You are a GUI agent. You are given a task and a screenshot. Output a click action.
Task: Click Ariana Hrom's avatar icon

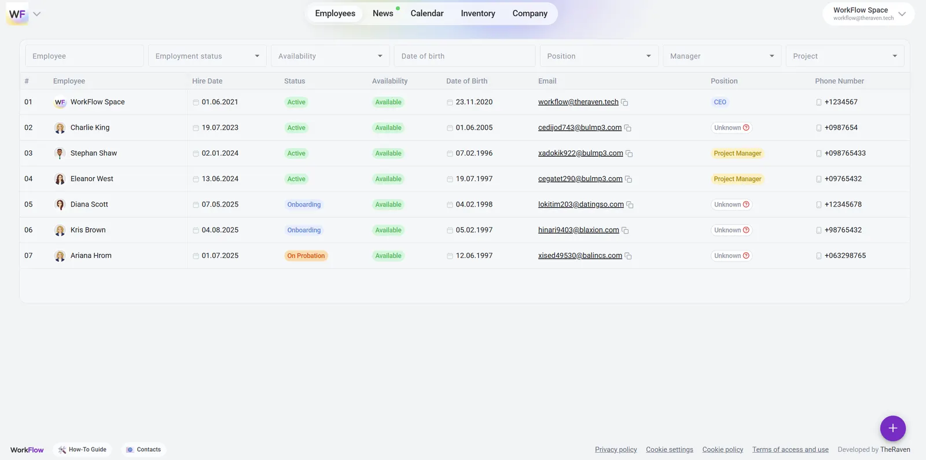coord(60,256)
